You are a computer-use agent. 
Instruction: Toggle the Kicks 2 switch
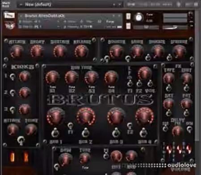[x=12, y=93]
